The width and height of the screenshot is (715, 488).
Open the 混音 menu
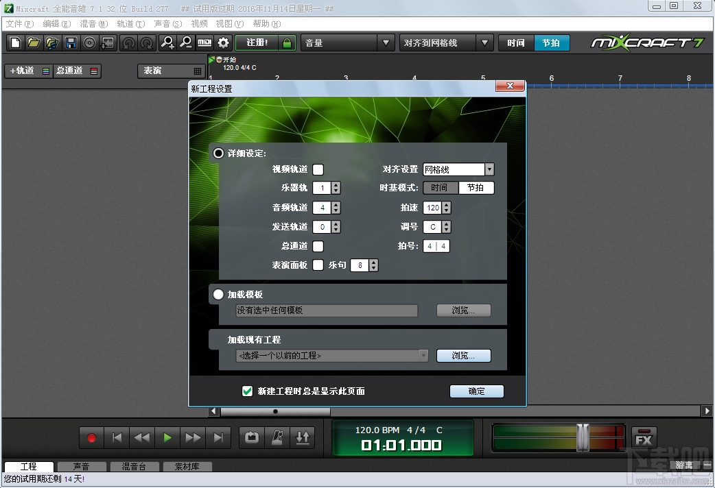click(93, 23)
